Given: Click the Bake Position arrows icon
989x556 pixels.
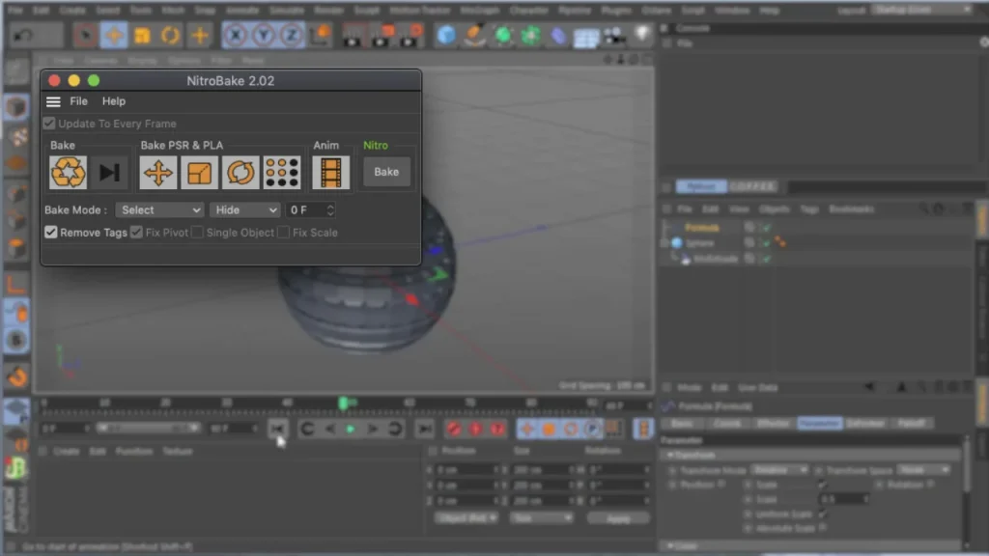Looking at the screenshot, I should coord(157,172).
